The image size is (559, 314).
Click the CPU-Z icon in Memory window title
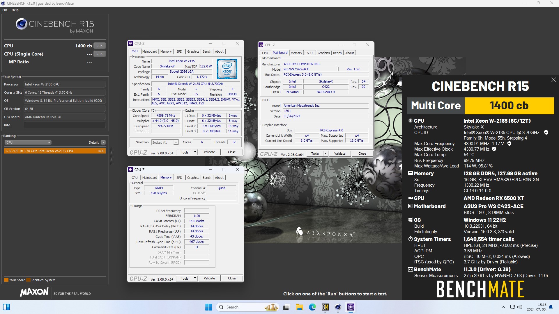(x=130, y=170)
